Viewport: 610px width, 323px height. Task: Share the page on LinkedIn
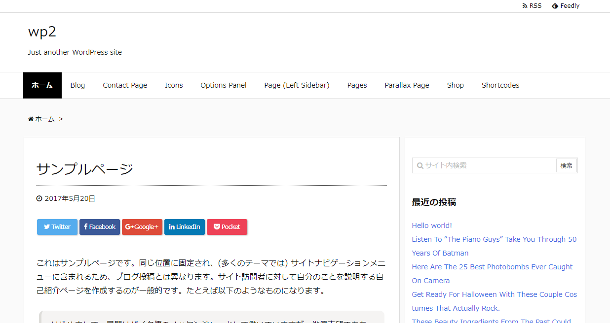pos(185,227)
